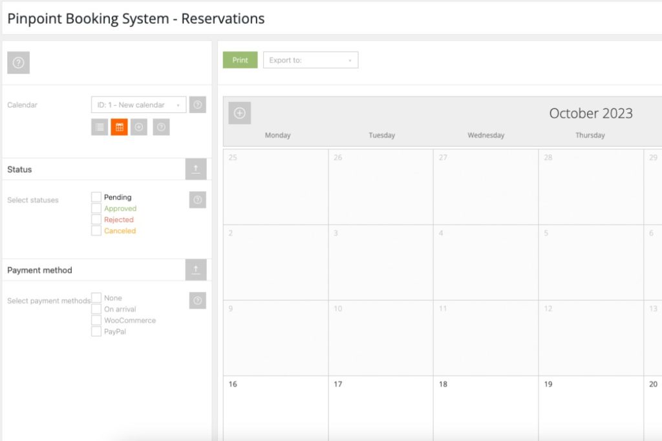The image size is (662, 441).
Task: Enable the Rejected status filter
Action: (x=96, y=220)
